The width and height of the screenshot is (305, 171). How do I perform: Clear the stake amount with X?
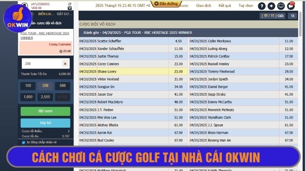coord(65,64)
